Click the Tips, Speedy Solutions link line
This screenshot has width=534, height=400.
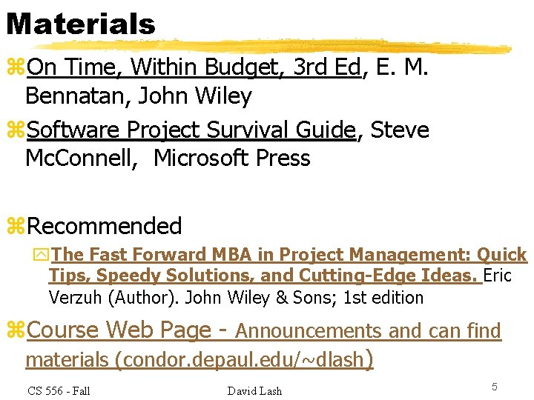(266, 276)
